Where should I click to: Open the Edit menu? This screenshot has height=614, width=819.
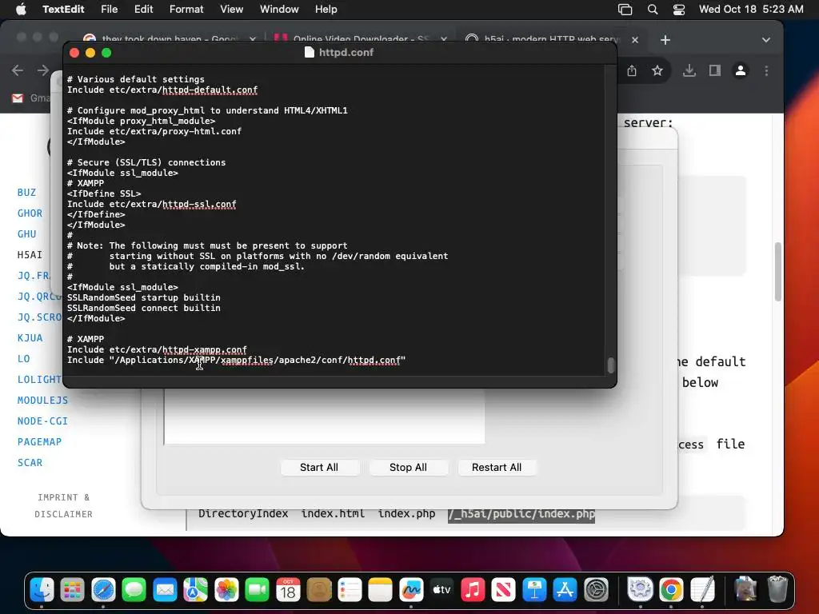click(143, 10)
